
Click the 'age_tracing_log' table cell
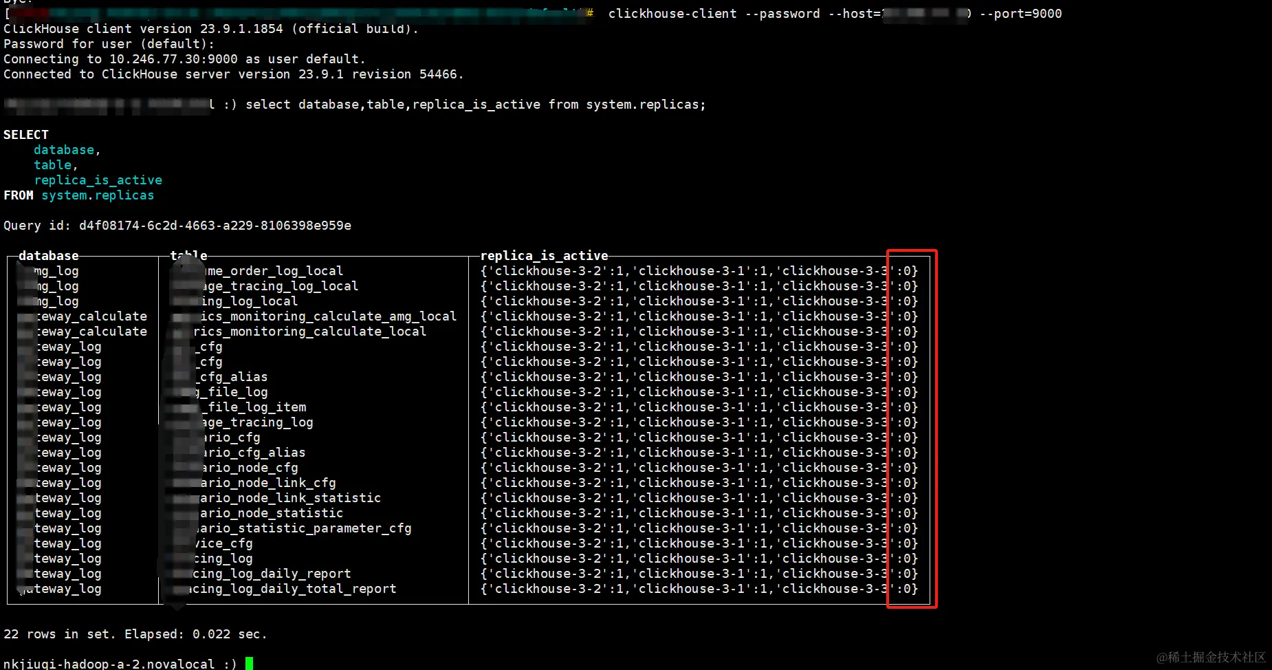(x=256, y=422)
